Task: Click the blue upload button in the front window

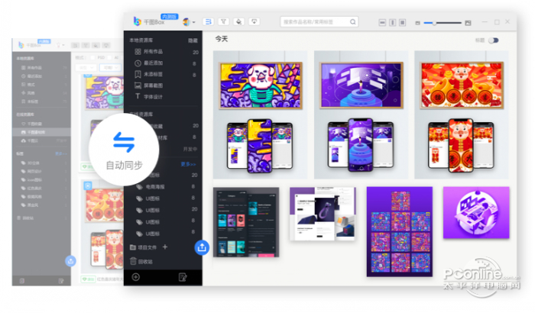Action: 202,247
